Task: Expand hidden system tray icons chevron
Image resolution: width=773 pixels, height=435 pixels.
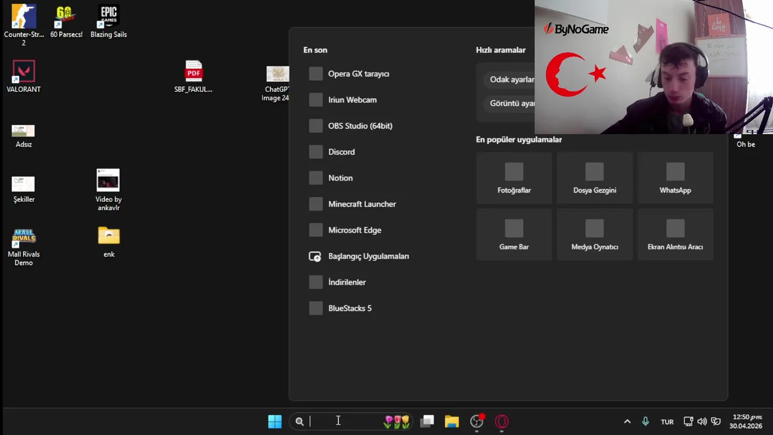Action: pyautogui.click(x=627, y=422)
